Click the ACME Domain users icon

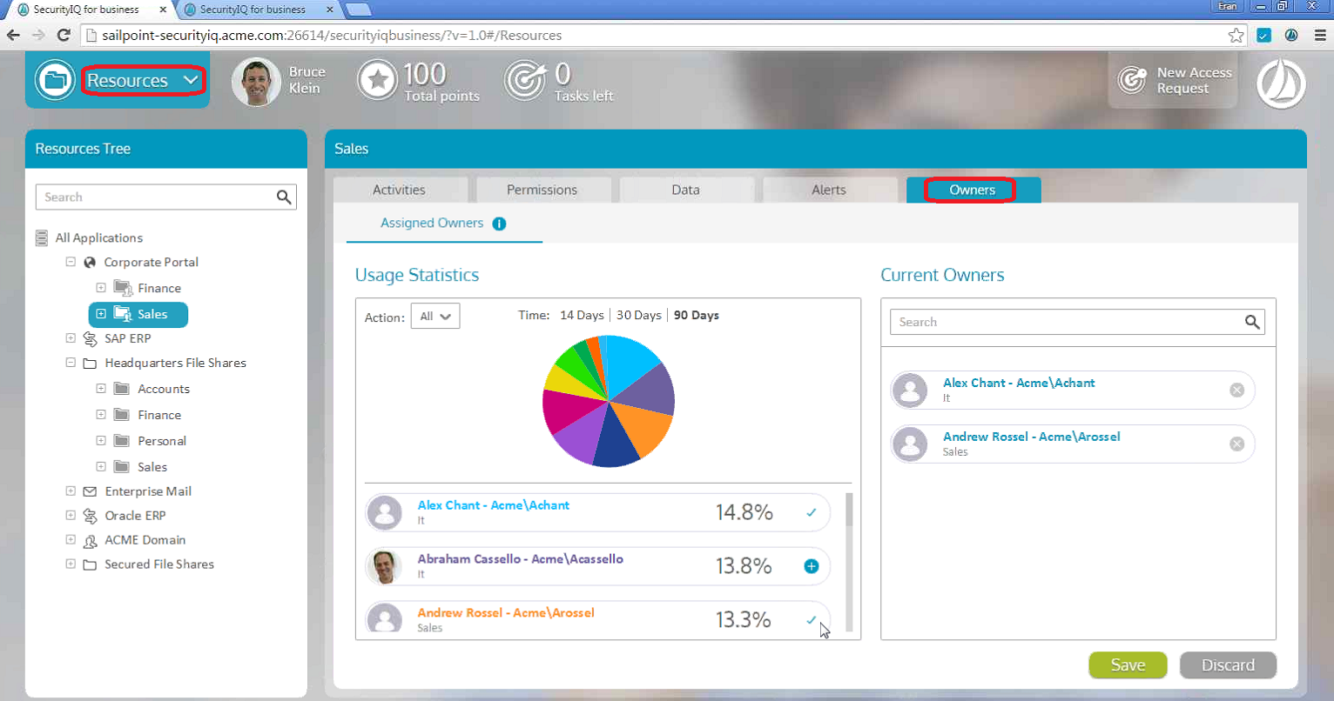click(90, 541)
